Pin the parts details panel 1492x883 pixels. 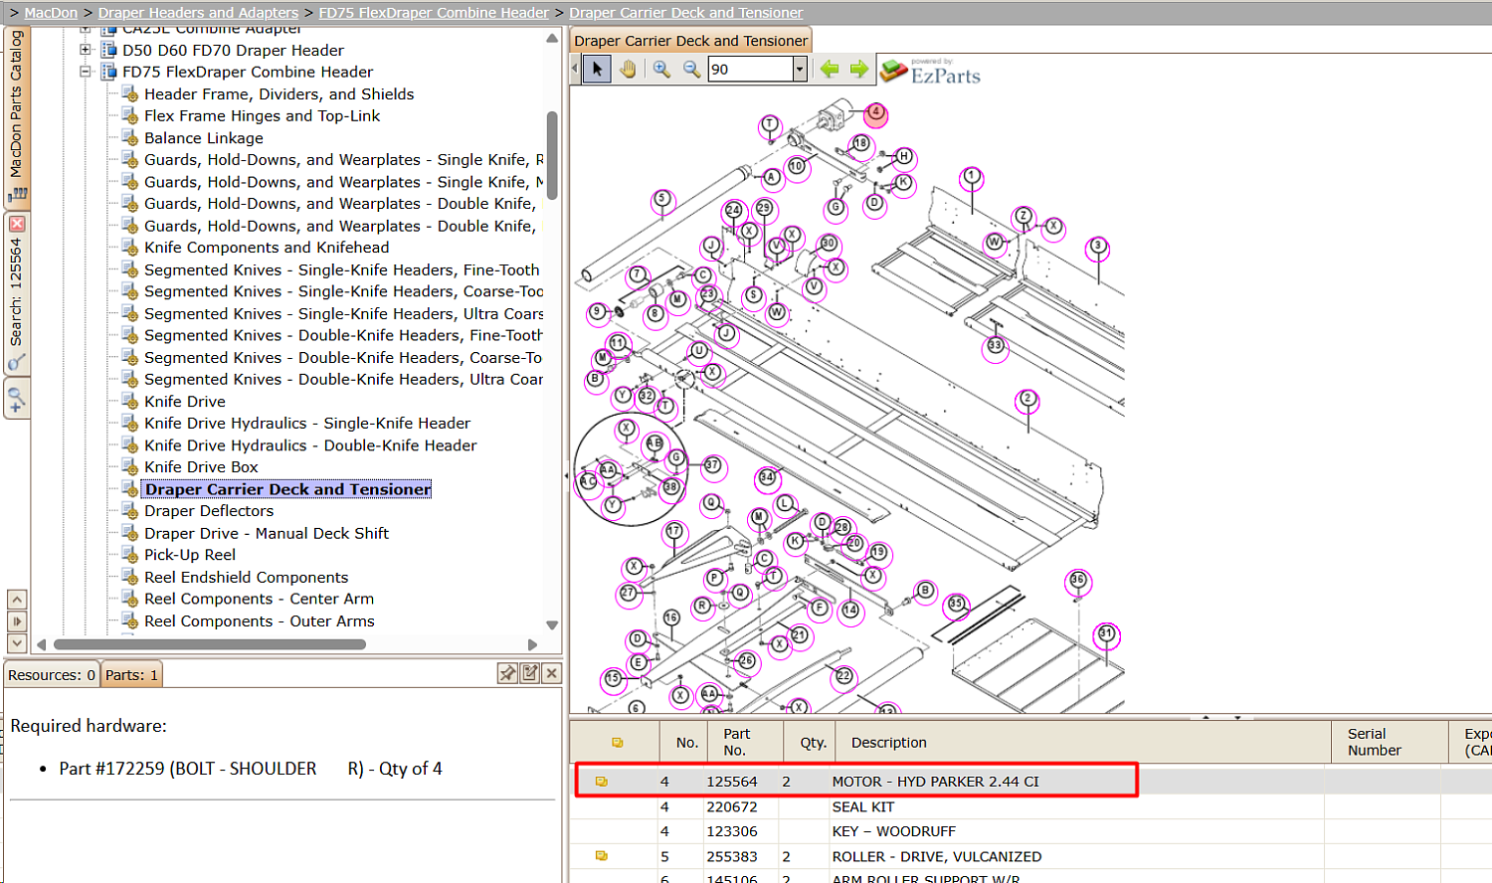pyautogui.click(x=507, y=673)
